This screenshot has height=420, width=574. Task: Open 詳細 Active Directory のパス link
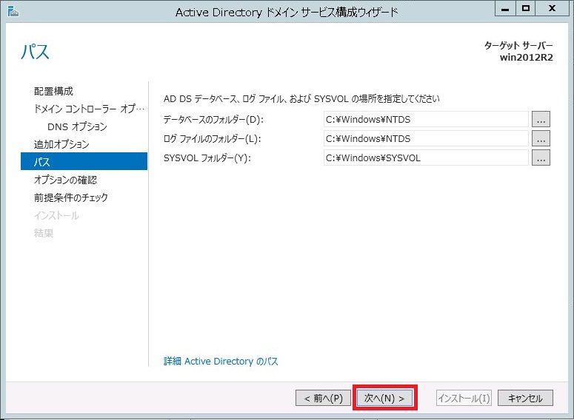point(221,361)
